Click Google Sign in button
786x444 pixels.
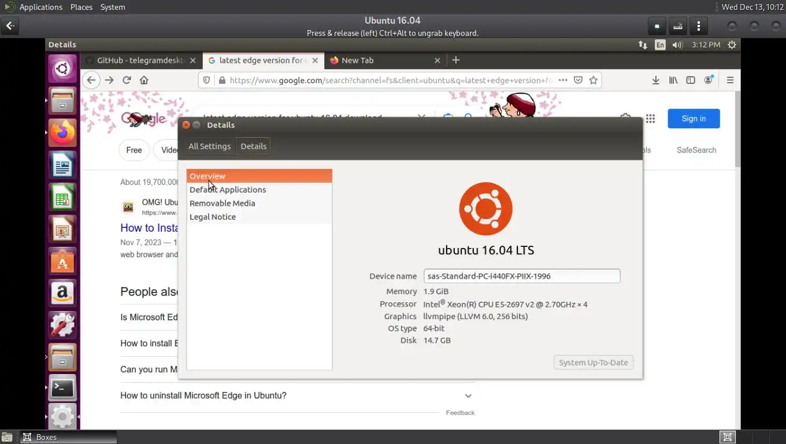[x=694, y=119]
